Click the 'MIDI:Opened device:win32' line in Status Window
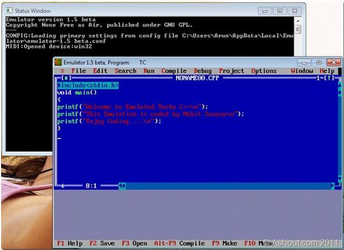This screenshot has height=250, width=344. pos(49,46)
